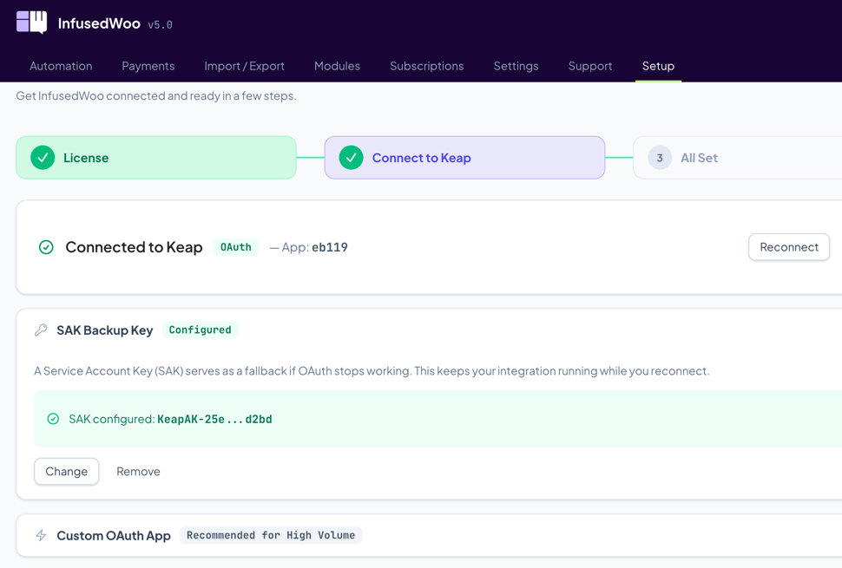Click the InfusedWoo logo icon
This screenshot has width=842, height=568.
tap(31, 23)
